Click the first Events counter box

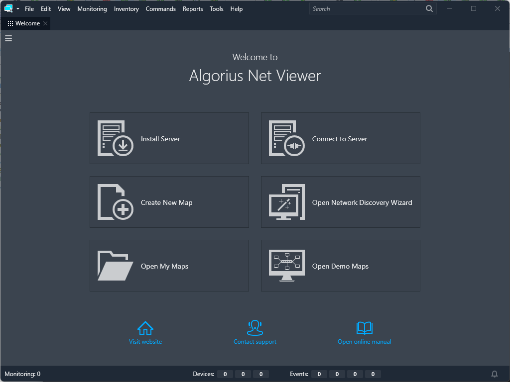(x=319, y=374)
